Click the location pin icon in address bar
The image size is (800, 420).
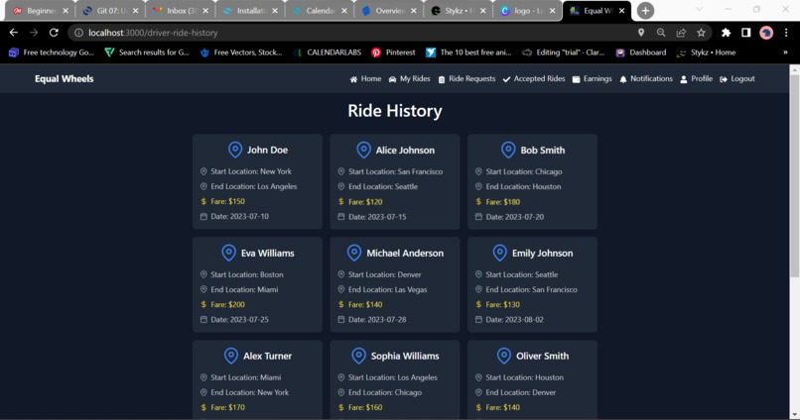641,33
